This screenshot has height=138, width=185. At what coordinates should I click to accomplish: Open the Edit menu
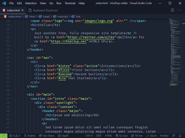(x=19, y=3)
